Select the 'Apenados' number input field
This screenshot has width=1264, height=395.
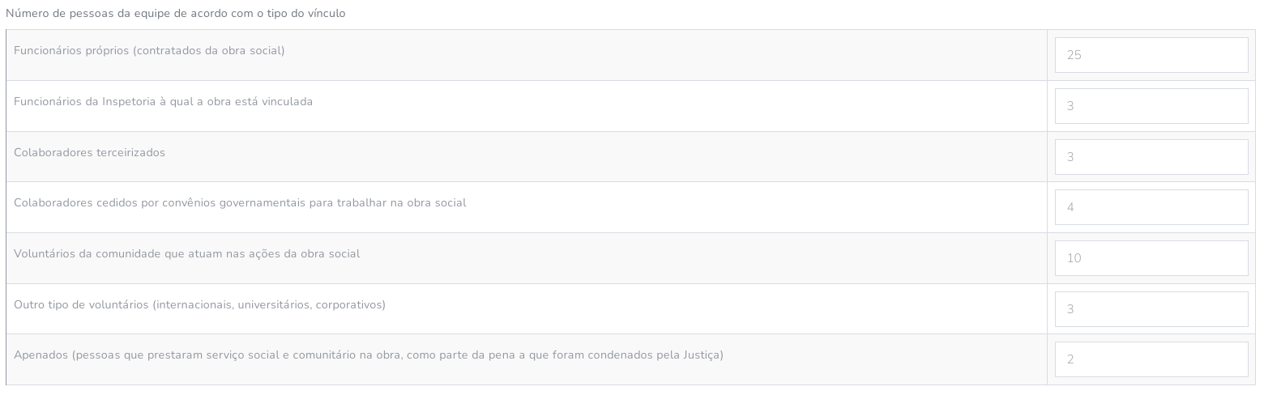click(x=1151, y=359)
